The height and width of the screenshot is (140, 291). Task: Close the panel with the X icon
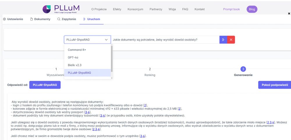click(289, 14)
